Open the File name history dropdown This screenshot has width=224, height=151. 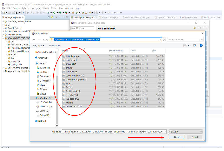pos(165,131)
